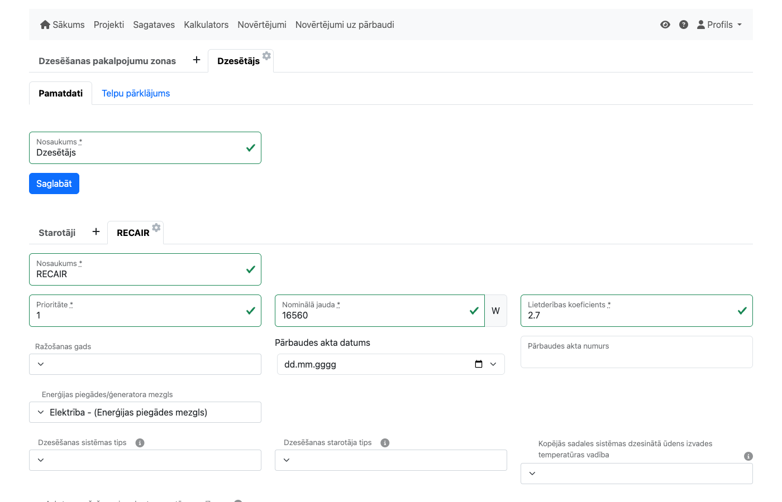Screen dimensions: 782x502
Task: Open calendar picker in Pārbaudes akta datums
Action: pyautogui.click(x=479, y=364)
